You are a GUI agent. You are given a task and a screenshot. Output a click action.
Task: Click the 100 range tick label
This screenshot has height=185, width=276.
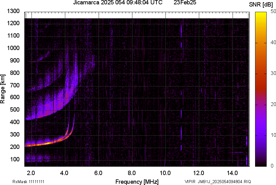pyautogui.click(x=15, y=159)
